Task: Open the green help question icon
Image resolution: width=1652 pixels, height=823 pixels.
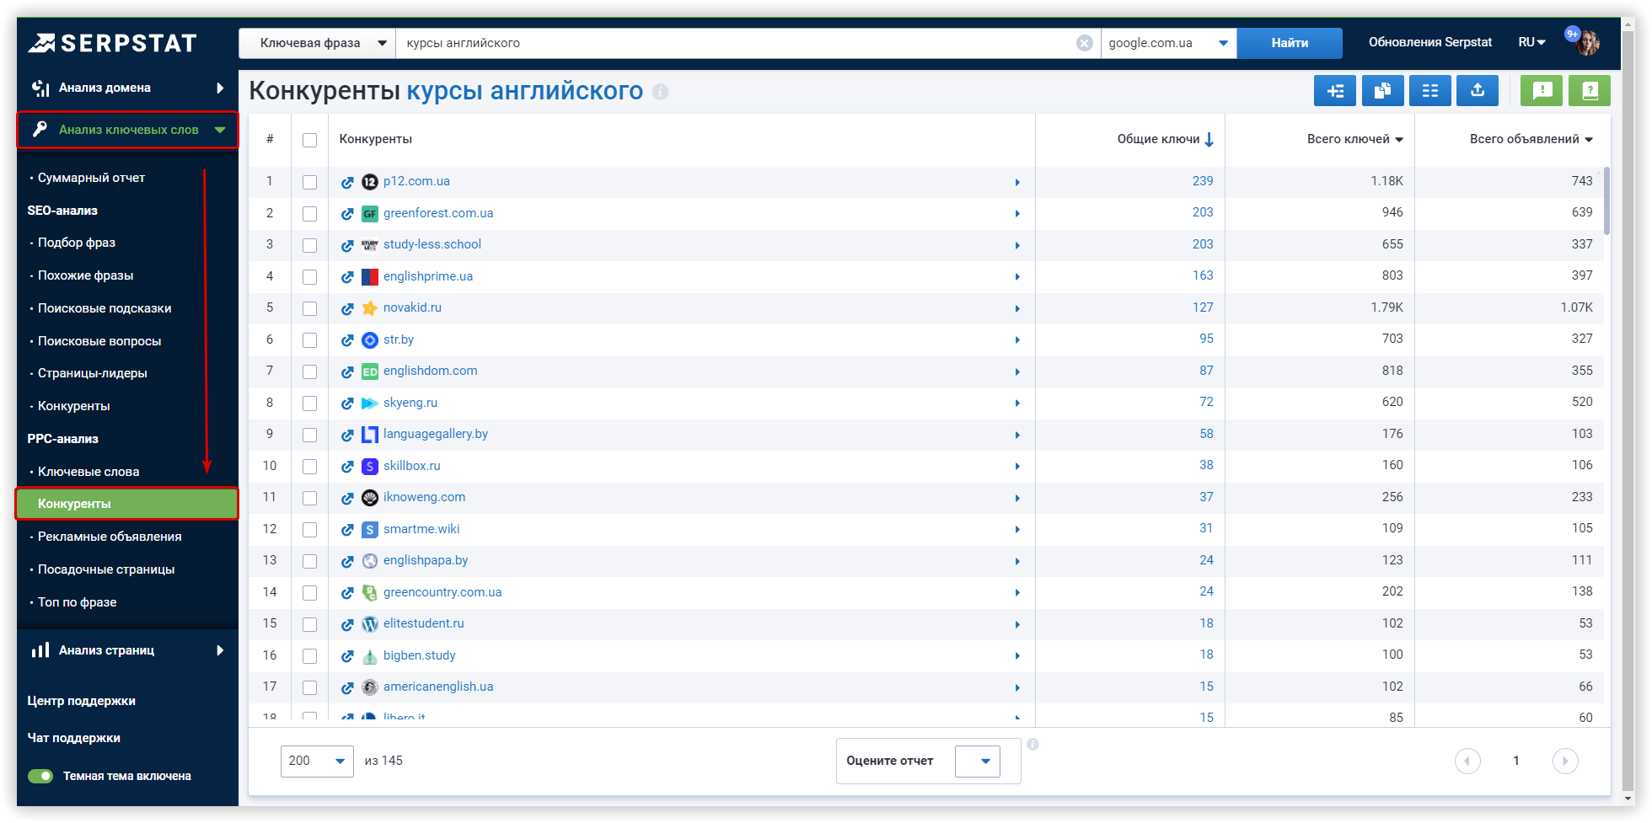Action: [x=1590, y=91]
